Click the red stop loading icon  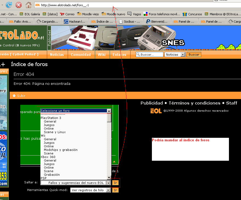tap(19, 5)
